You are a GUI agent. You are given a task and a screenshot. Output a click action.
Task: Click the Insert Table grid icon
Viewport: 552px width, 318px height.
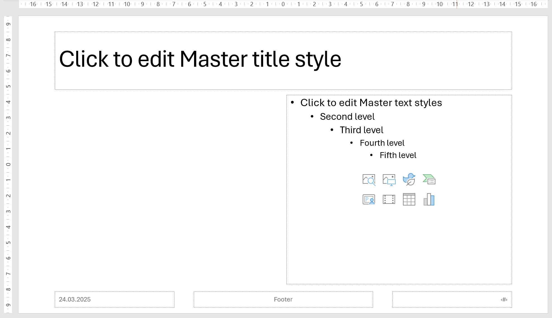tap(409, 200)
